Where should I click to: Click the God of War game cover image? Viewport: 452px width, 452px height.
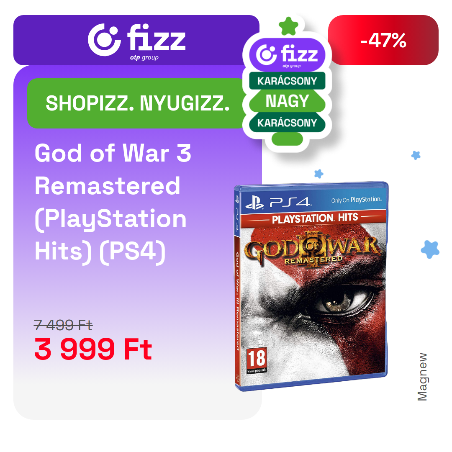tap(311, 286)
